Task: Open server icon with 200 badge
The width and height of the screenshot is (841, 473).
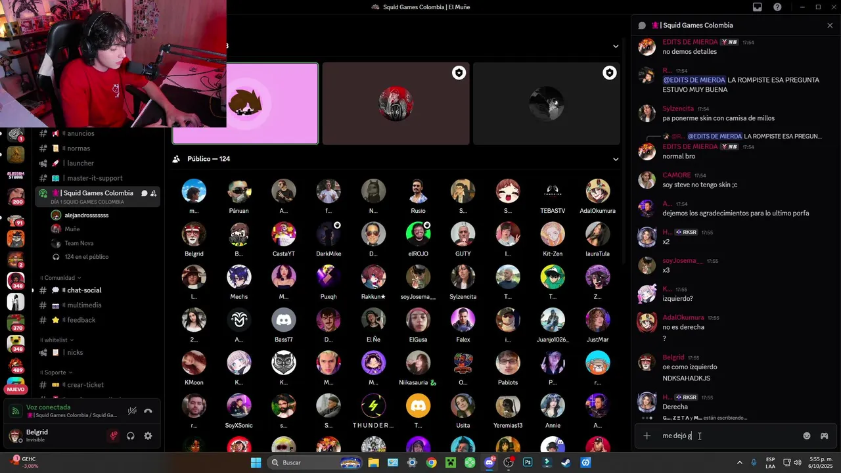Action: click(x=16, y=196)
